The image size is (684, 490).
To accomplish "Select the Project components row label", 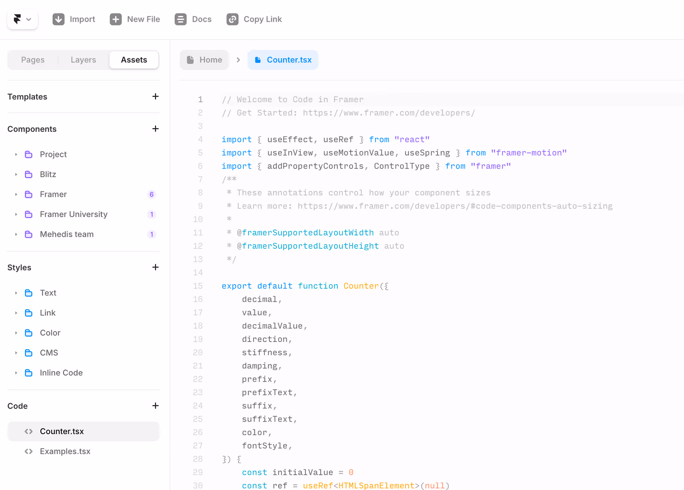I will click(x=53, y=154).
